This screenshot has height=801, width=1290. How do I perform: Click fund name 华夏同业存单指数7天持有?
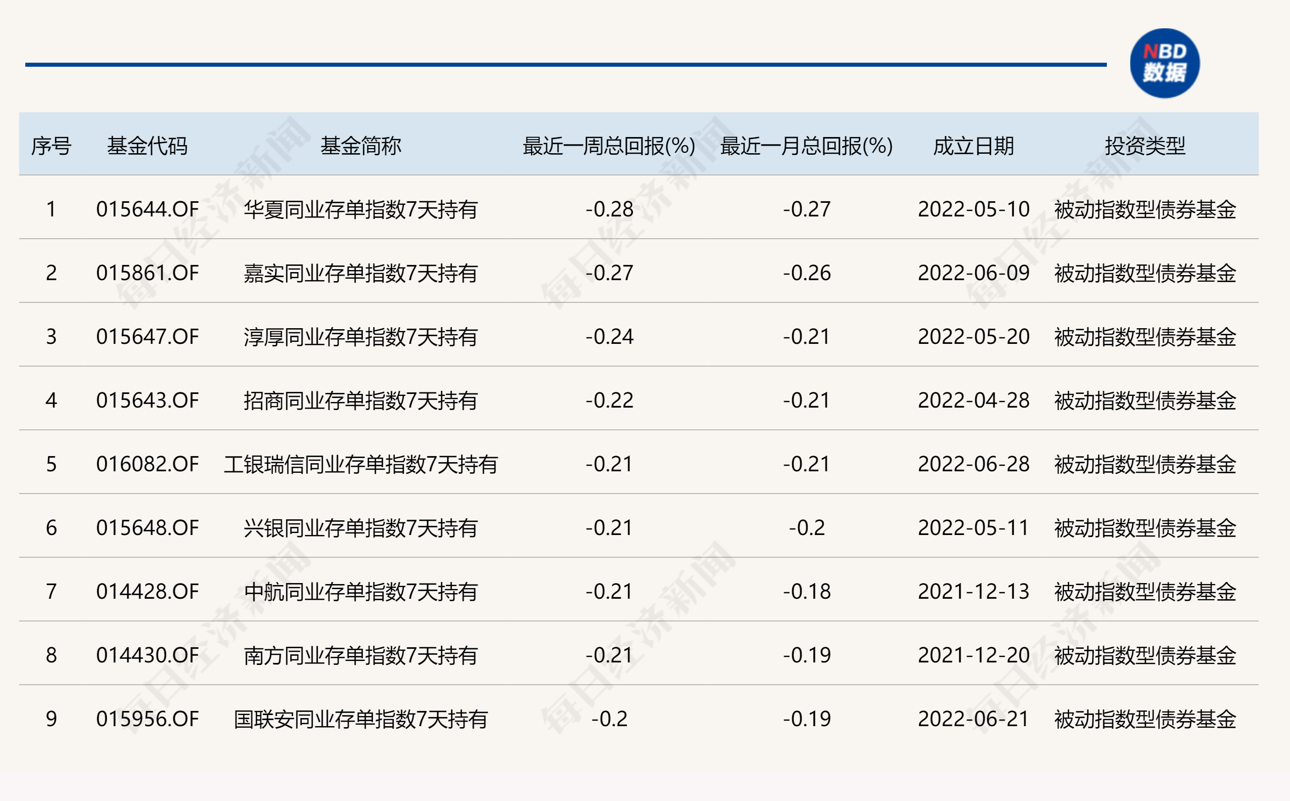tap(361, 209)
